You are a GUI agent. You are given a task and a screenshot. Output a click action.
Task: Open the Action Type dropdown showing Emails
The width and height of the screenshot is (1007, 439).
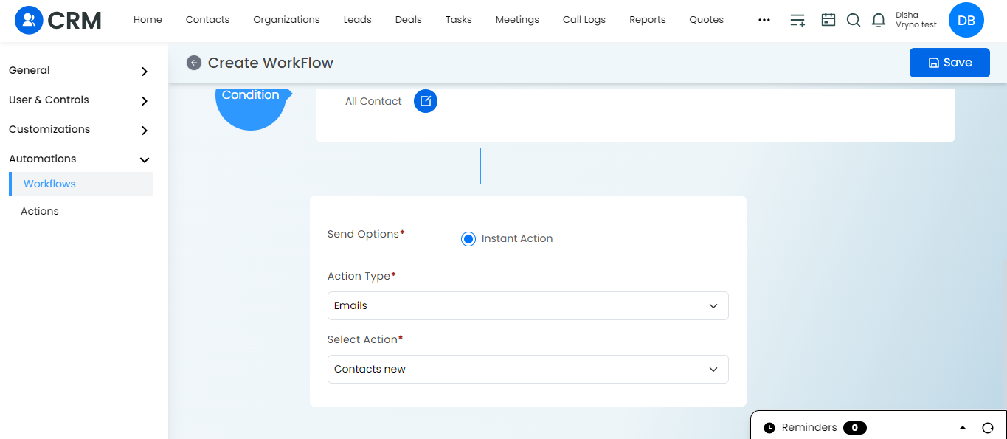click(528, 305)
